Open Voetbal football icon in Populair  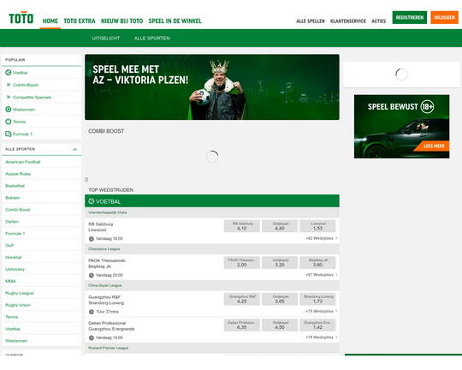click(x=9, y=73)
